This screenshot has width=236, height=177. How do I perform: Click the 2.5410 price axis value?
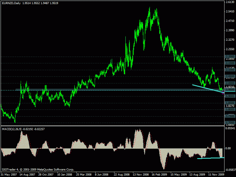[x=230, y=11]
